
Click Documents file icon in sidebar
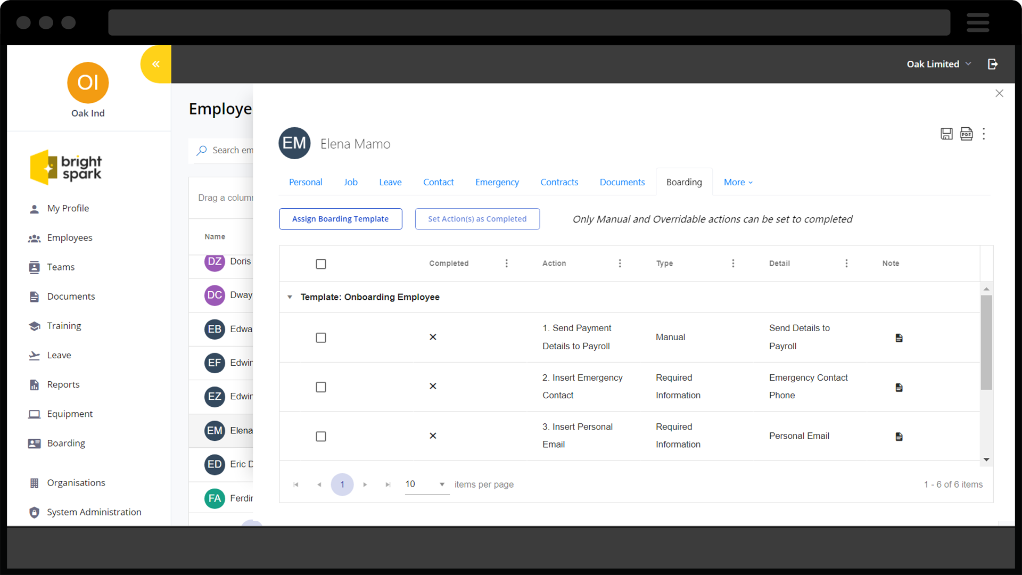tap(34, 297)
